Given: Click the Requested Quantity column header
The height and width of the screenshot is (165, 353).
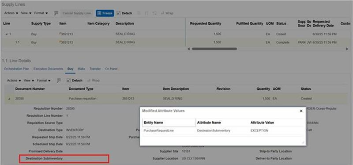Looking at the screenshot, I should 206,23.
